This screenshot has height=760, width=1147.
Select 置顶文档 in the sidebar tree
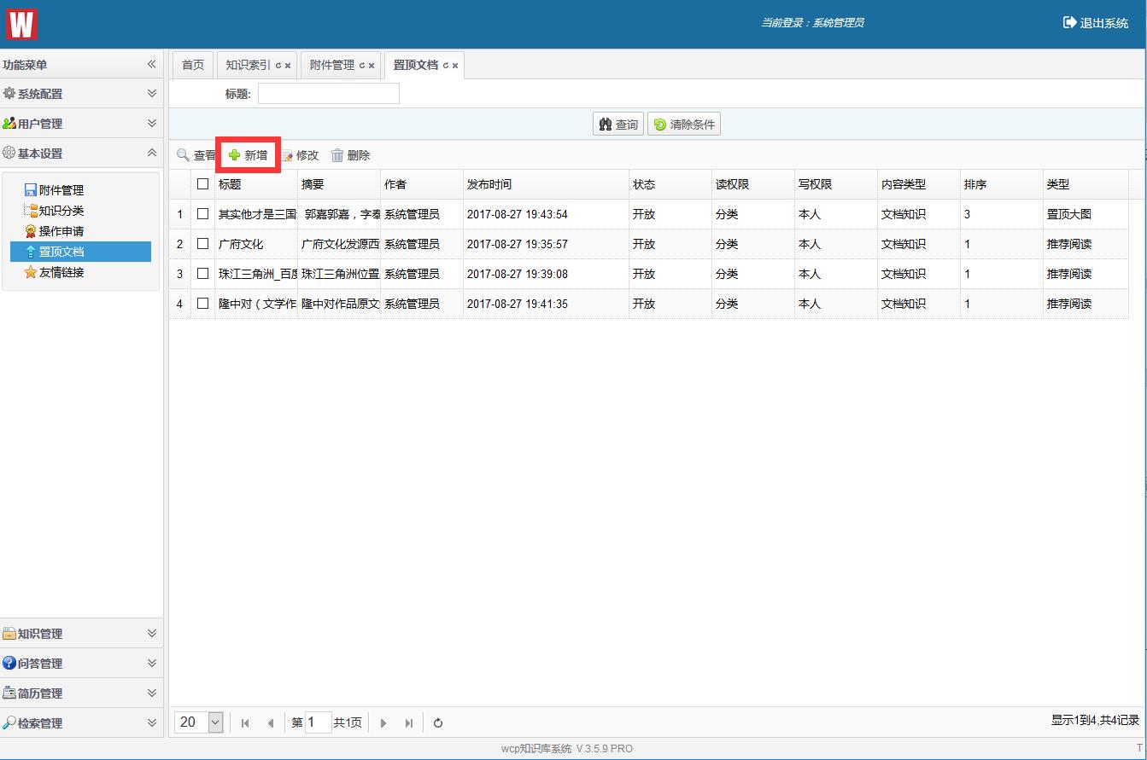[80, 252]
